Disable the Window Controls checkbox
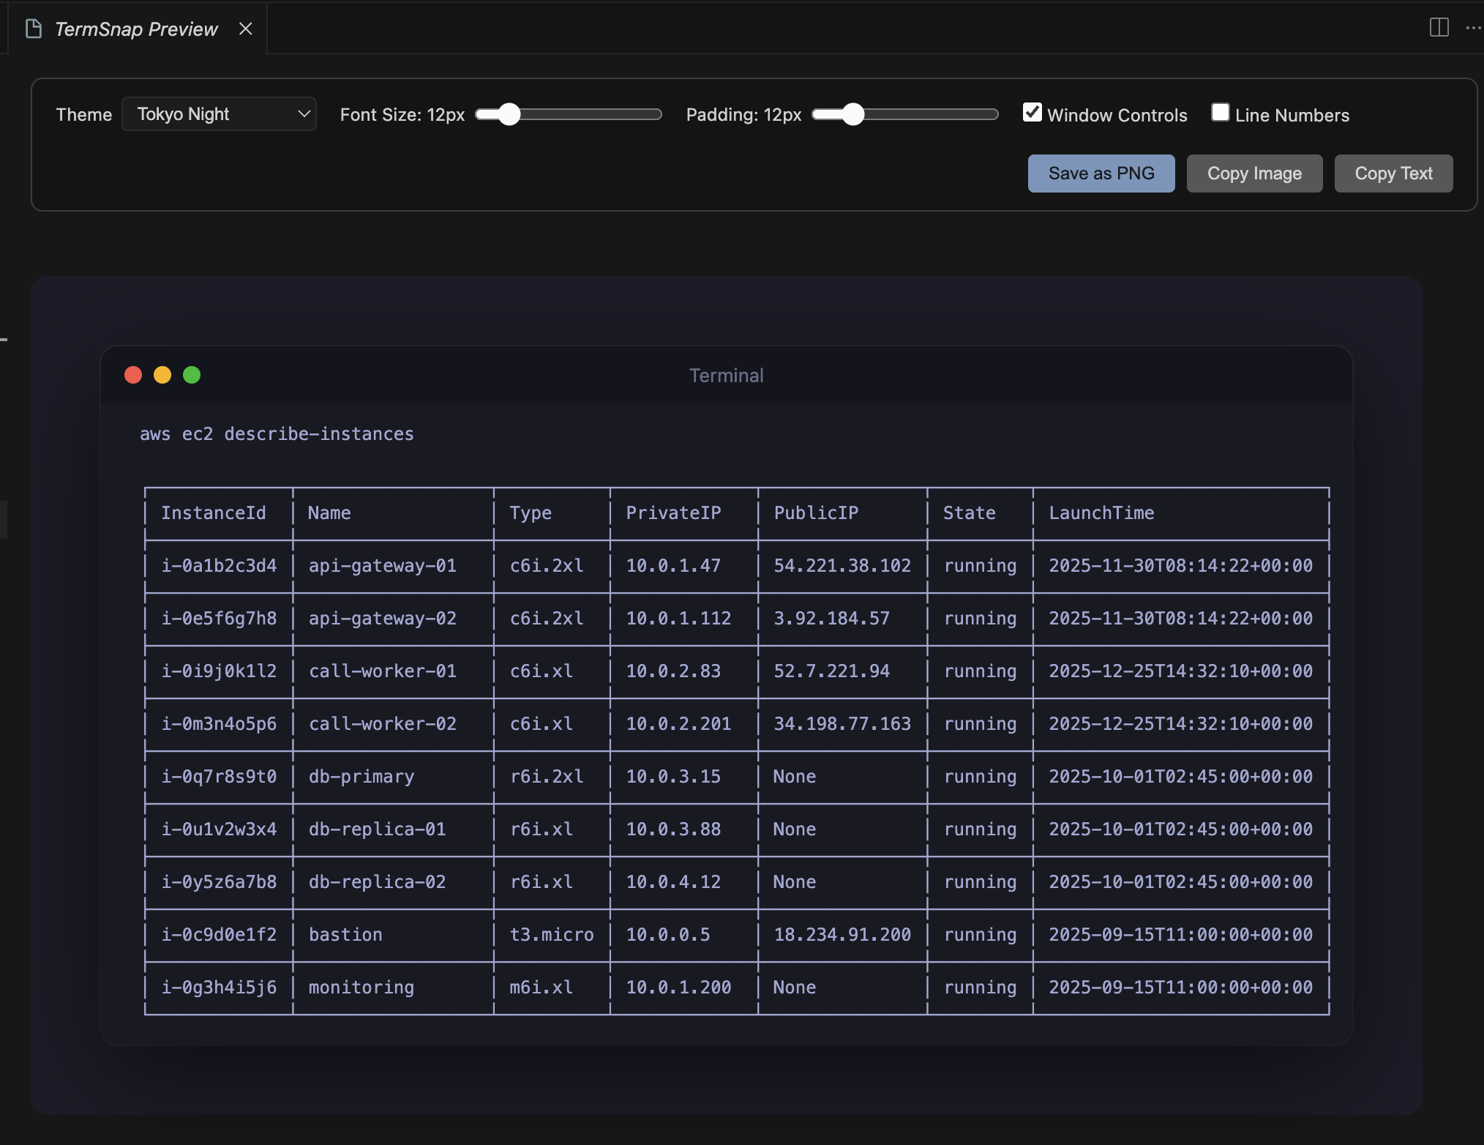 click(1032, 111)
